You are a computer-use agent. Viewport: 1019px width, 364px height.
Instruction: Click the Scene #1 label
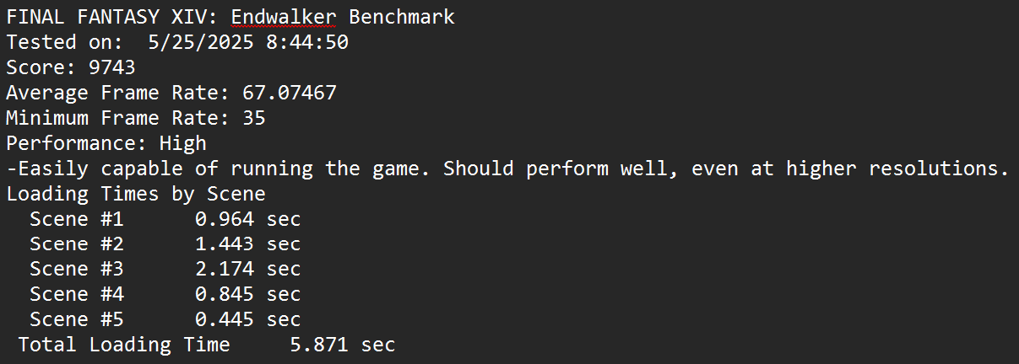coord(77,219)
